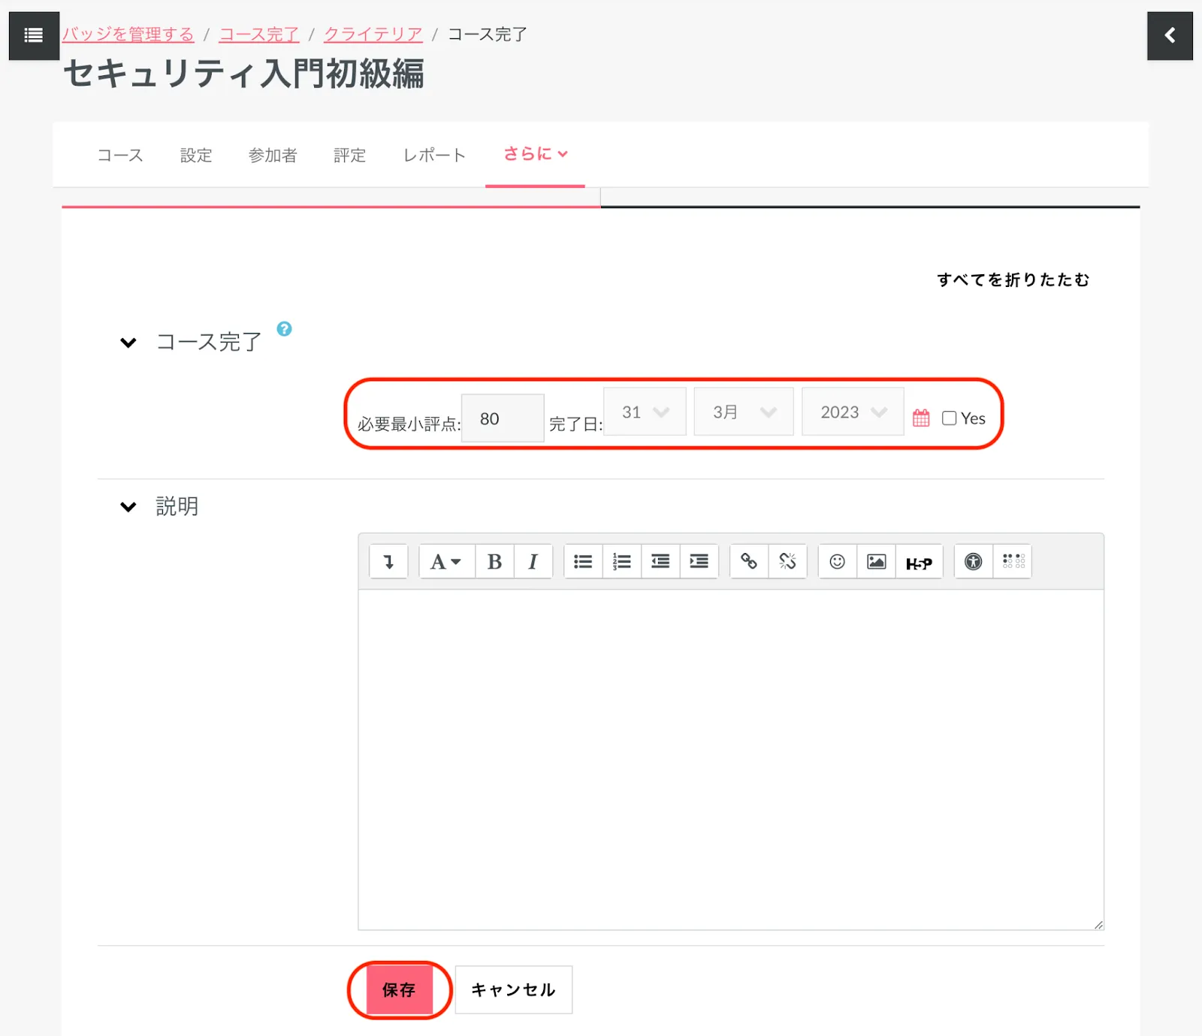Insert an image via toolbar icon
Screen dimensions: 1202x1036
coord(876,562)
